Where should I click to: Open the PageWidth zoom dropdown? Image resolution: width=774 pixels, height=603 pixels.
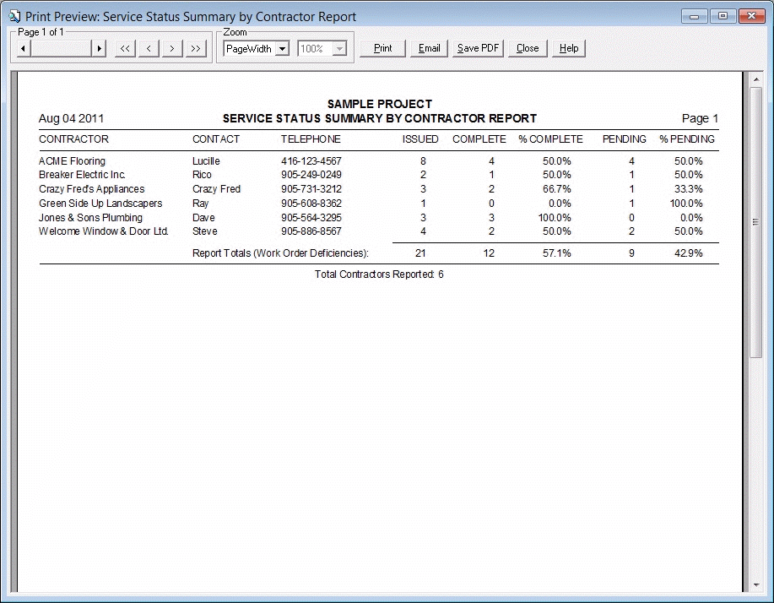pyautogui.click(x=283, y=48)
